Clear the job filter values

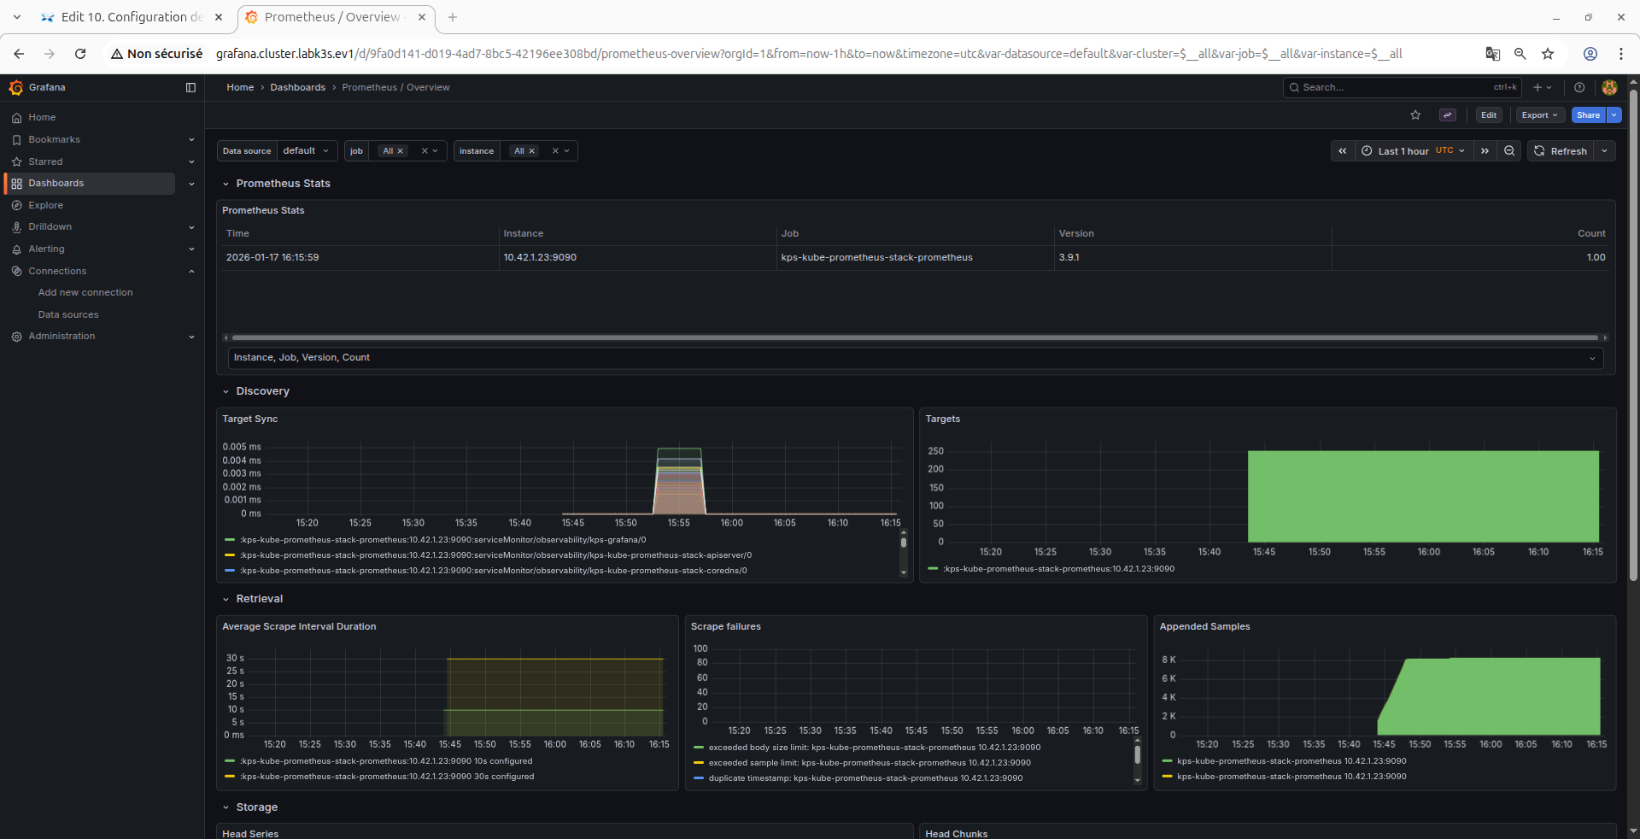[x=425, y=151]
